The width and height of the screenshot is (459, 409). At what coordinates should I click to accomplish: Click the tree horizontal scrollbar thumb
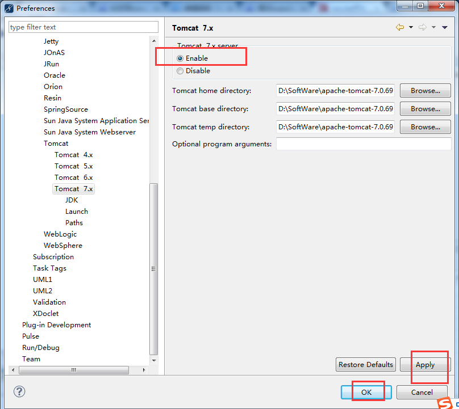[x=74, y=370]
